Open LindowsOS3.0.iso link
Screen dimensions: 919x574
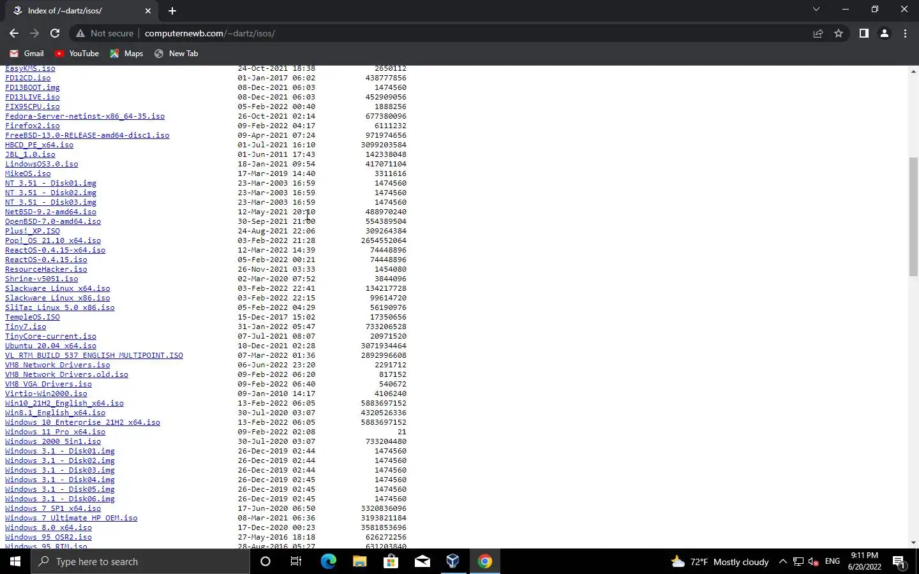point(41,164)
